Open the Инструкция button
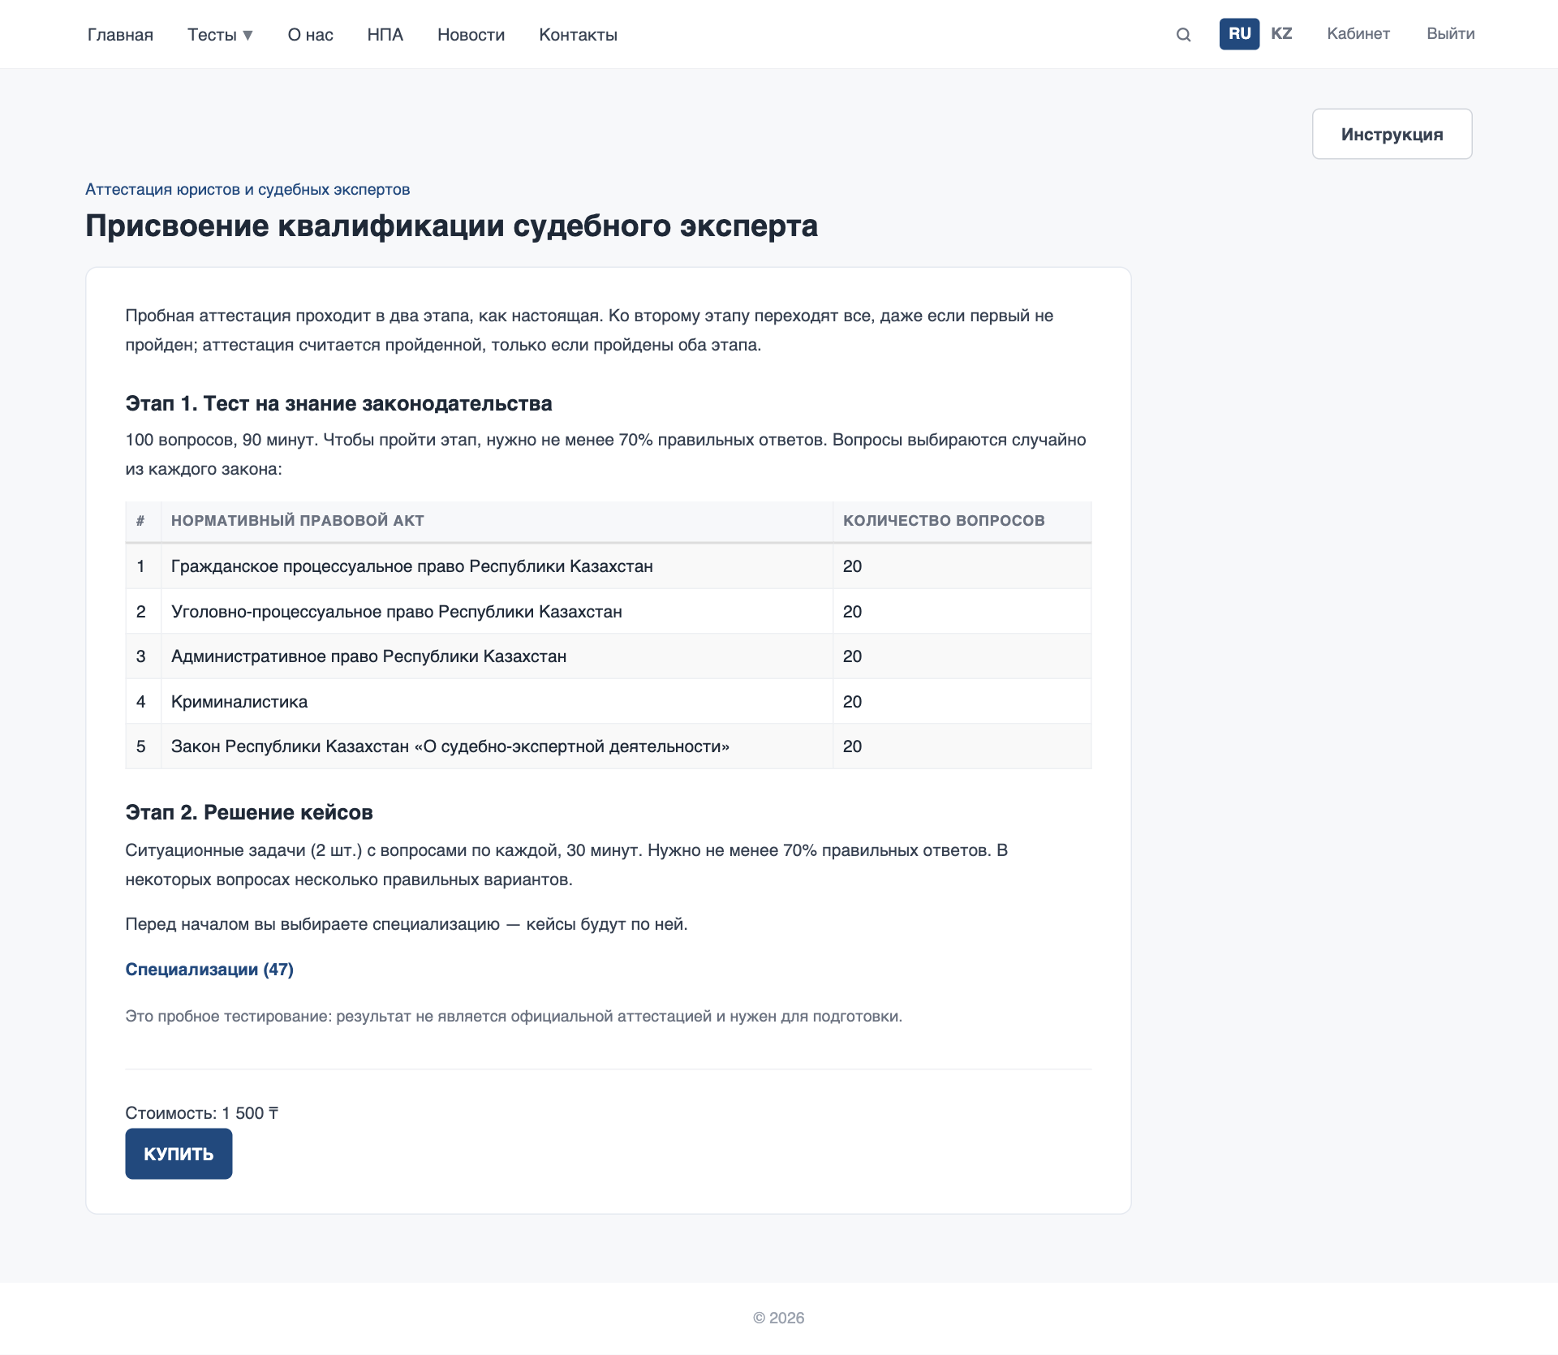The image size is (1558, 1355). coord(1392,134)
